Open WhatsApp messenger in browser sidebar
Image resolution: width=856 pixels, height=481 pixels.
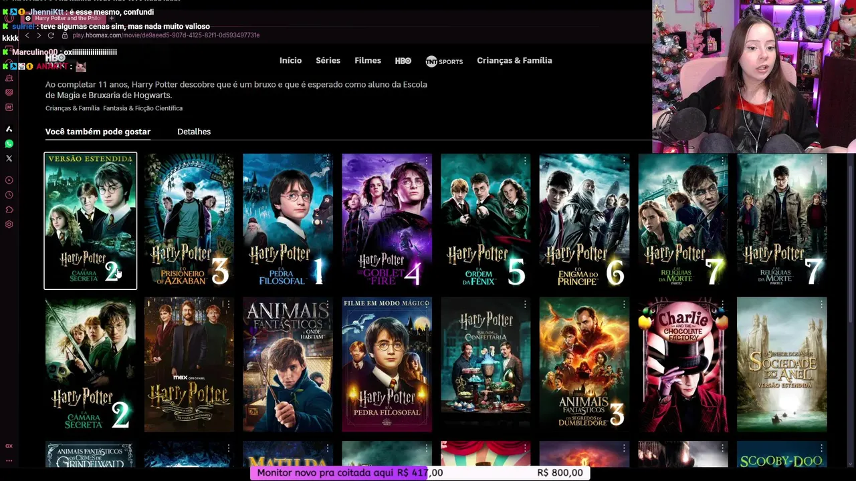(9, 144)
